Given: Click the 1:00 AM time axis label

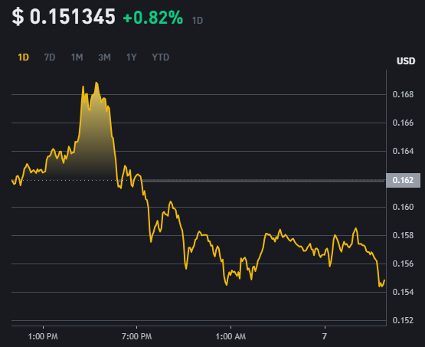Looking at the screenshot, I should (x=230, y=337).
